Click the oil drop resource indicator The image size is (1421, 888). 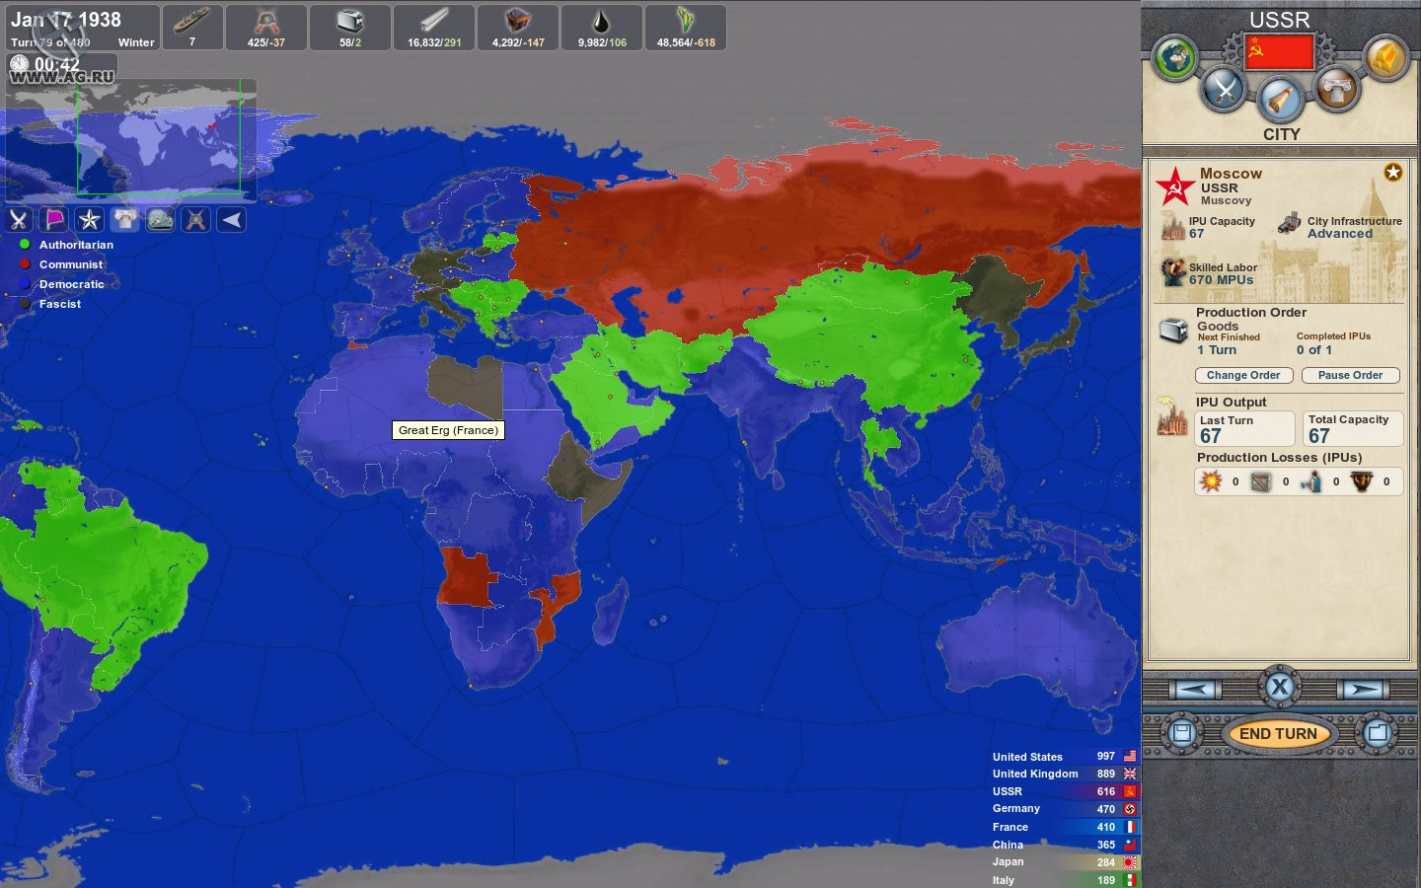(602, 28)
